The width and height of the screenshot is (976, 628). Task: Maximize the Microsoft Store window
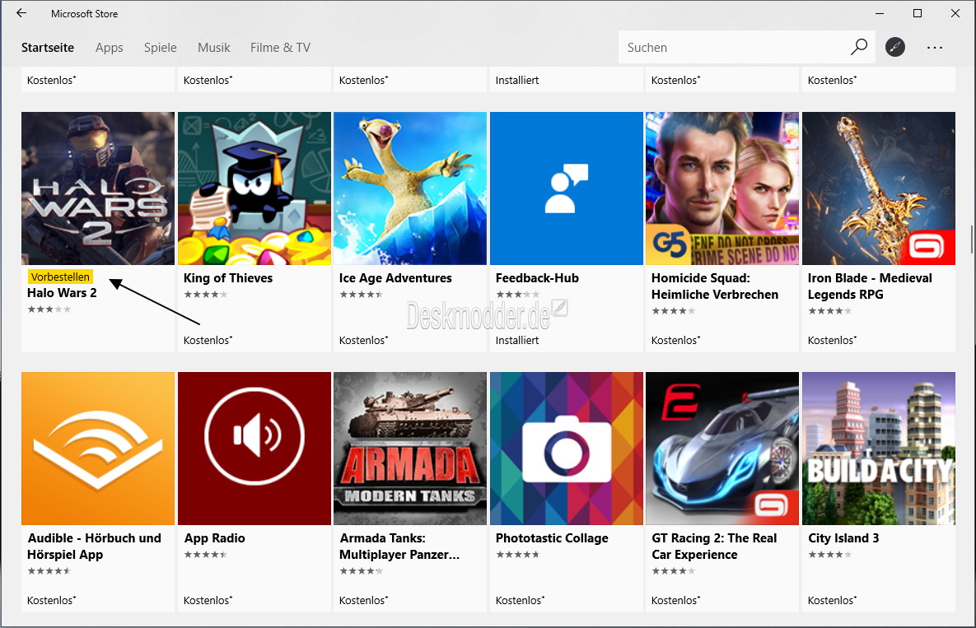(x=918, y=13)
